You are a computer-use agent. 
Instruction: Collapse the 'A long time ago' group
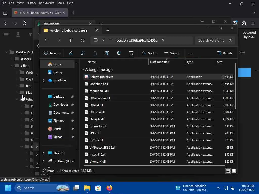pos(83,70)
